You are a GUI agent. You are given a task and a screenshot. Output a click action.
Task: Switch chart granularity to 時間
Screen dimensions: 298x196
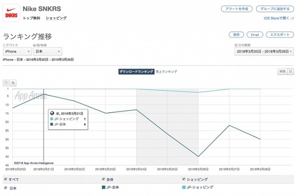pos(282,71)
